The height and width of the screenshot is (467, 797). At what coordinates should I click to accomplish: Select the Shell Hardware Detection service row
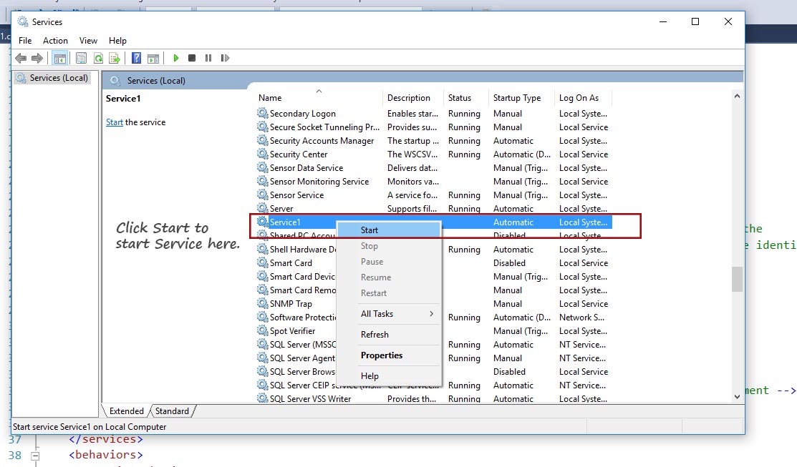click(433, 250)
